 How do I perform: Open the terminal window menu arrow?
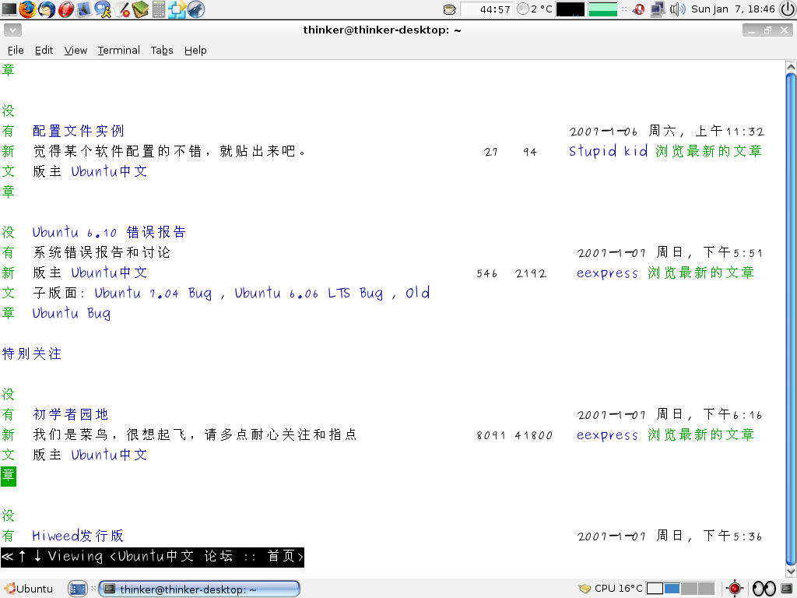[12, 30]
